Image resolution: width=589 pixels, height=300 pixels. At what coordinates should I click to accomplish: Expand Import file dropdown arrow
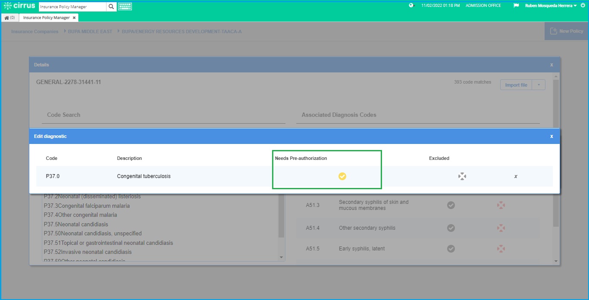[539, 85]
